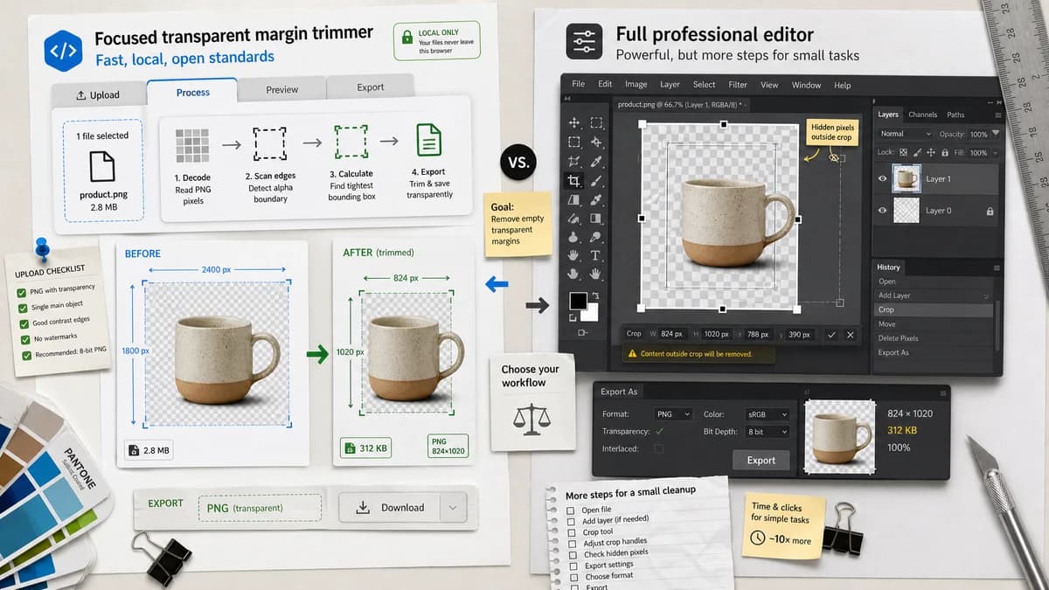The height and width of the screenshot is (590, 1049).
Task: Hide Layer 0 with its eye icon
Action: pyautogui.click(x=882, y=211)
